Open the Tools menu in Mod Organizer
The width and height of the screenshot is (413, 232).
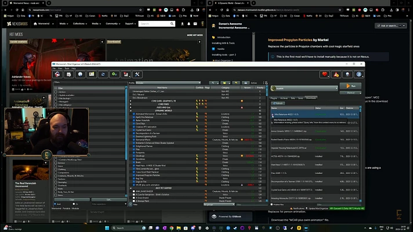tap(67, 68)
